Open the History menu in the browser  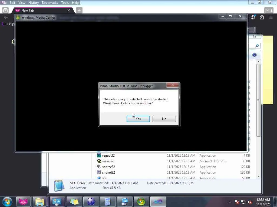[x=33, y=3]
